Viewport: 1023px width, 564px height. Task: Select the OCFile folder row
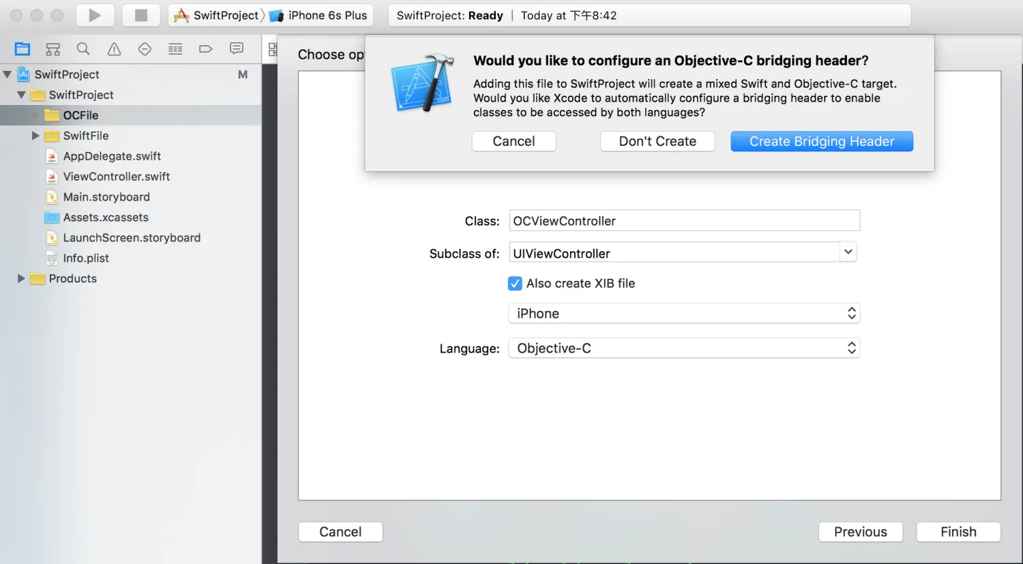tap(130, 115)
